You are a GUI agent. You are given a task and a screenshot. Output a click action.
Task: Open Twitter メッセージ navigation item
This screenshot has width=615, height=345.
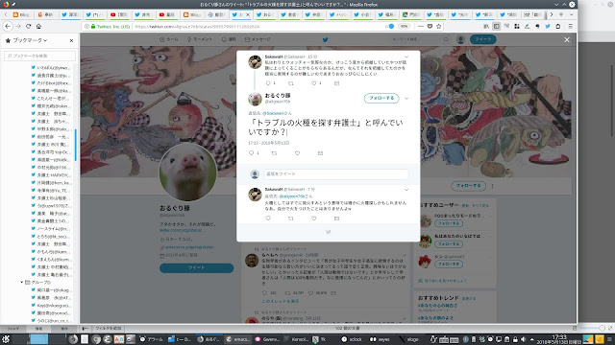click(x=258, y=39)
